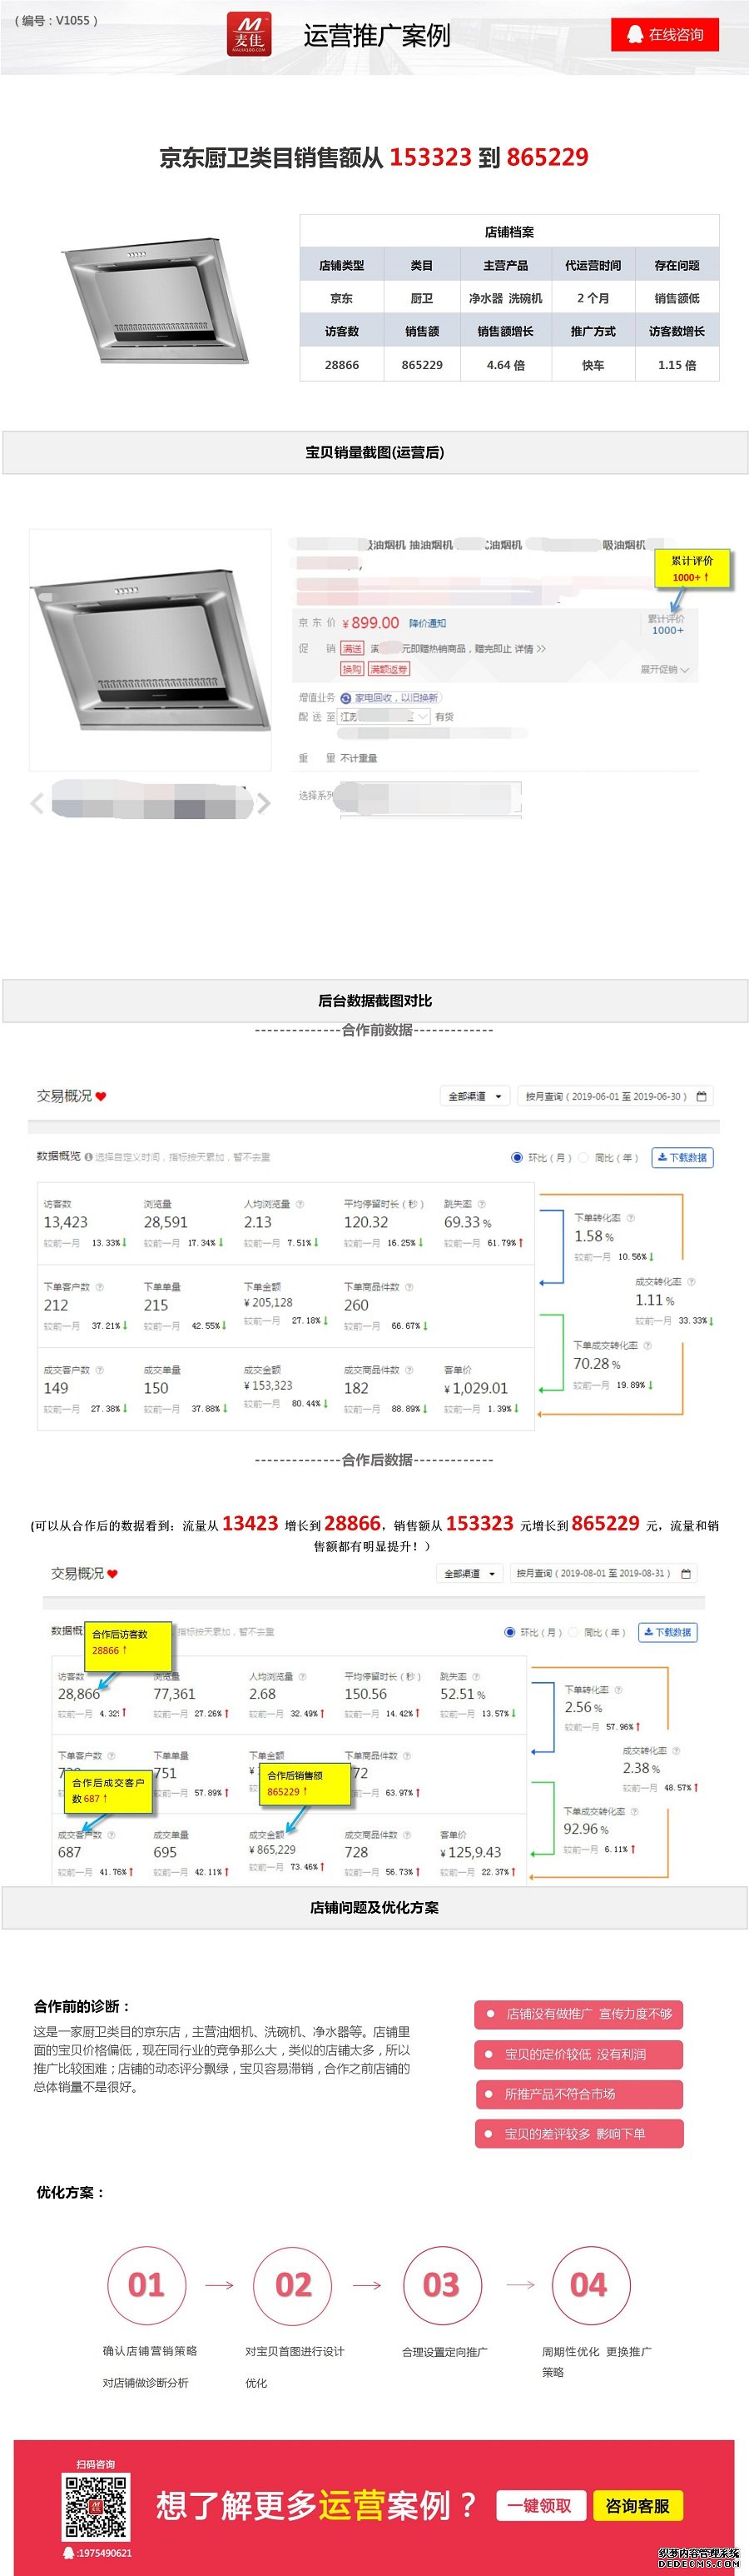Select 同比(年) radio in the August report
Screen dimensions: 749x2576
573,1632
